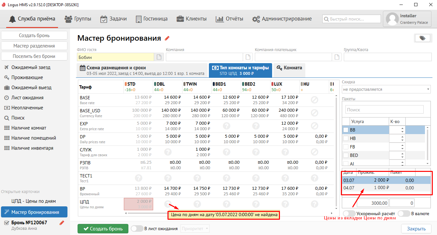Select the 04.07 date row
This screenshot has height=235, width=437.
(x=386, y=188)
